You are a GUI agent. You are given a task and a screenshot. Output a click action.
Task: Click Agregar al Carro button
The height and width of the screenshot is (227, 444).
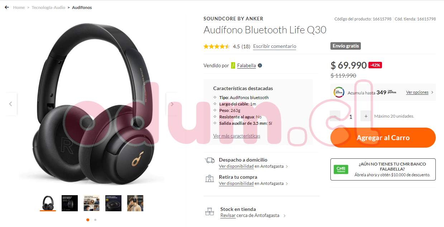coord(383,138)
